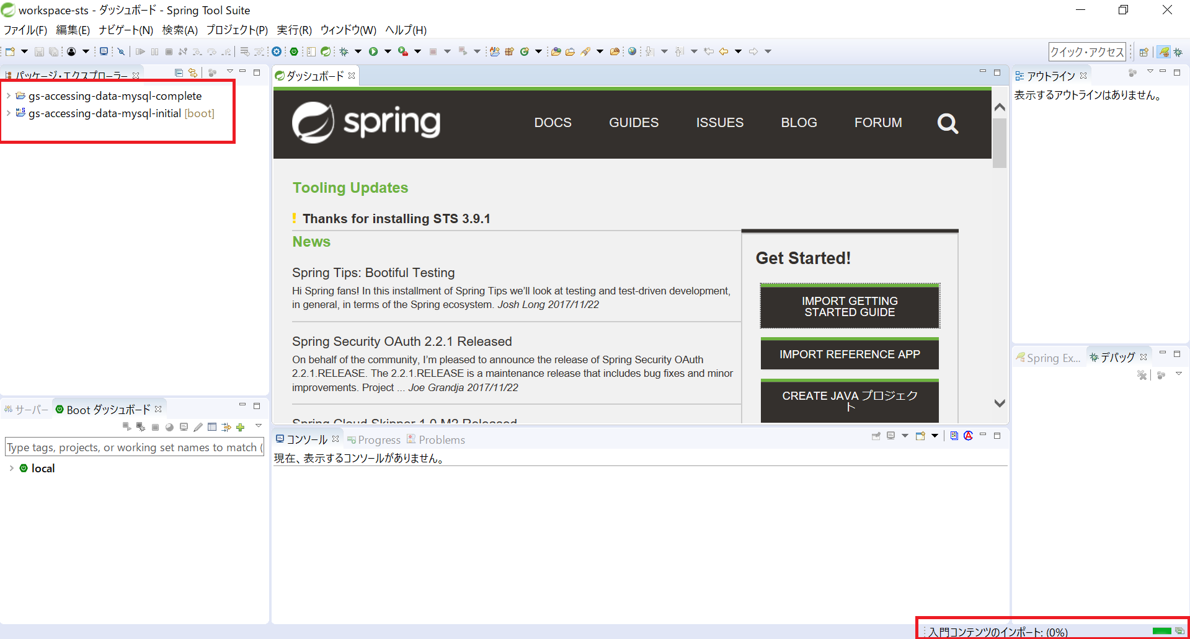The image size is (1190, 639).
Task: Expand gs-accessing-data-mysql-complete project
Action: tap(9, 96)
